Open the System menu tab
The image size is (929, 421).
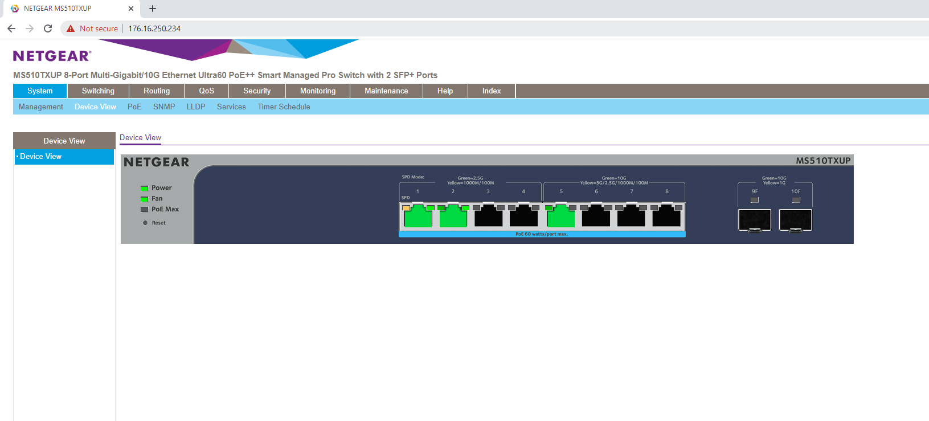tap(40, 91)
